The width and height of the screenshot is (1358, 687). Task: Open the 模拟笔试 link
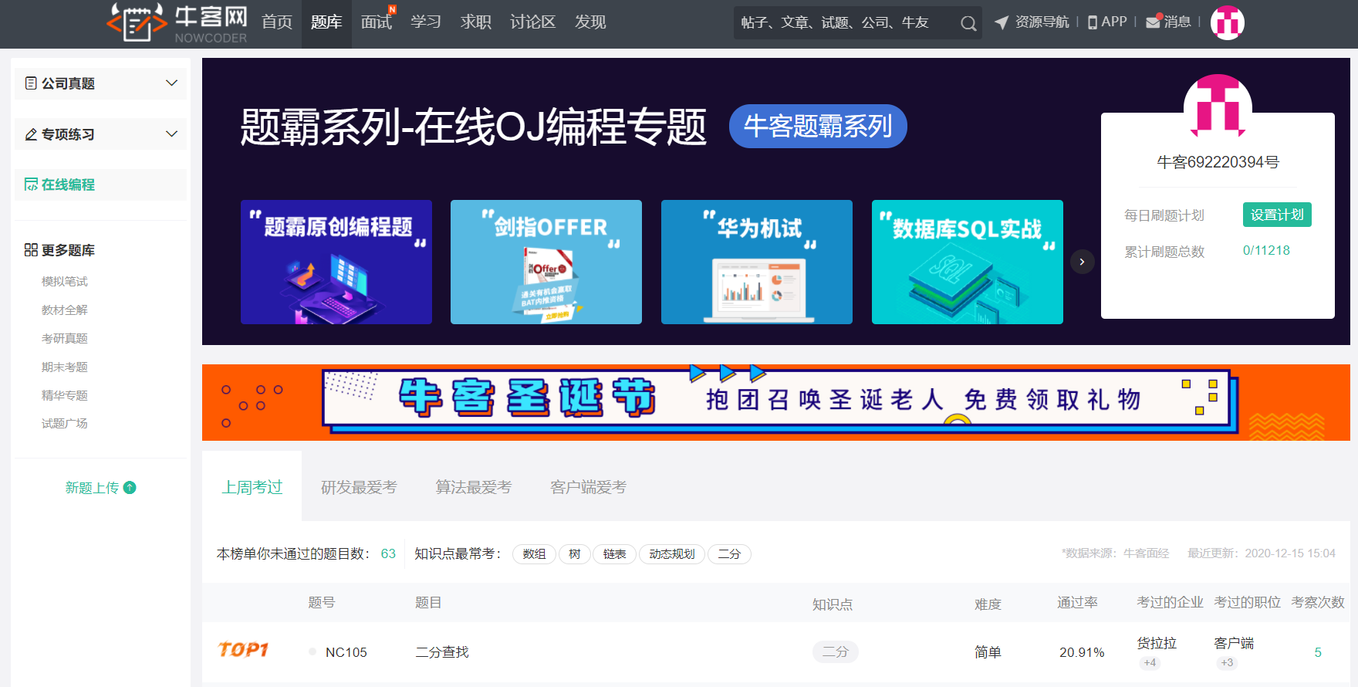[65, 281]
